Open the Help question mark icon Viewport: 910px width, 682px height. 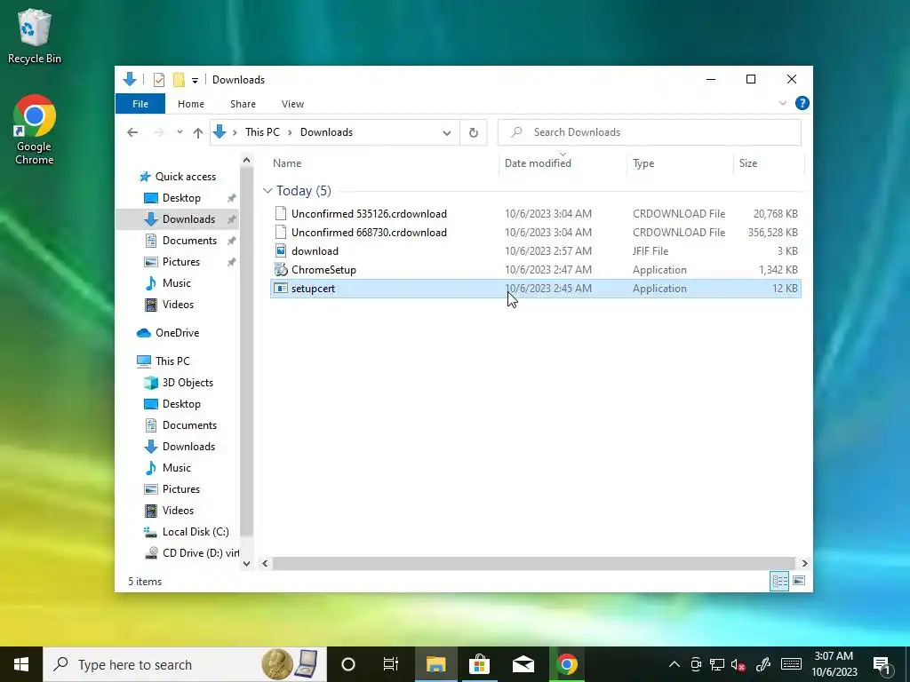click(x=802, y=103)
